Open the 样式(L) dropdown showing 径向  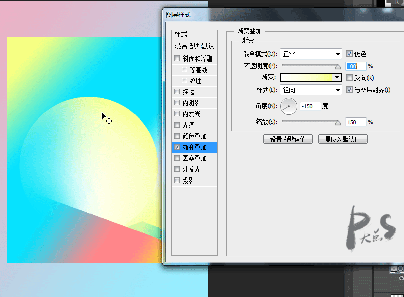point(311,90)
